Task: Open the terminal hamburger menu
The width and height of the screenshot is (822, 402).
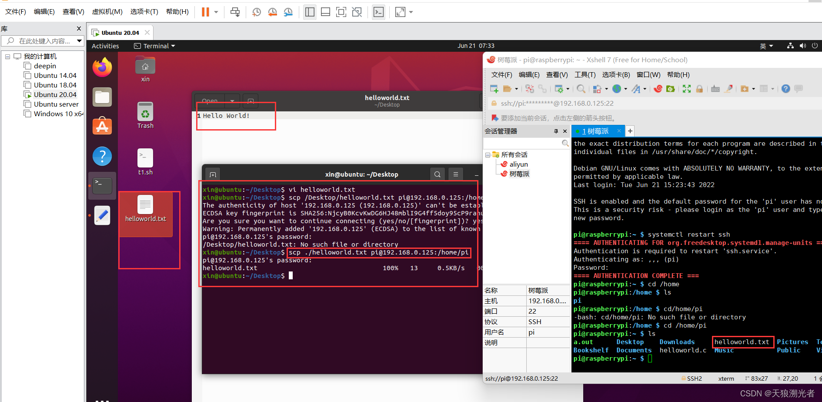Action: tap(456, 174)
